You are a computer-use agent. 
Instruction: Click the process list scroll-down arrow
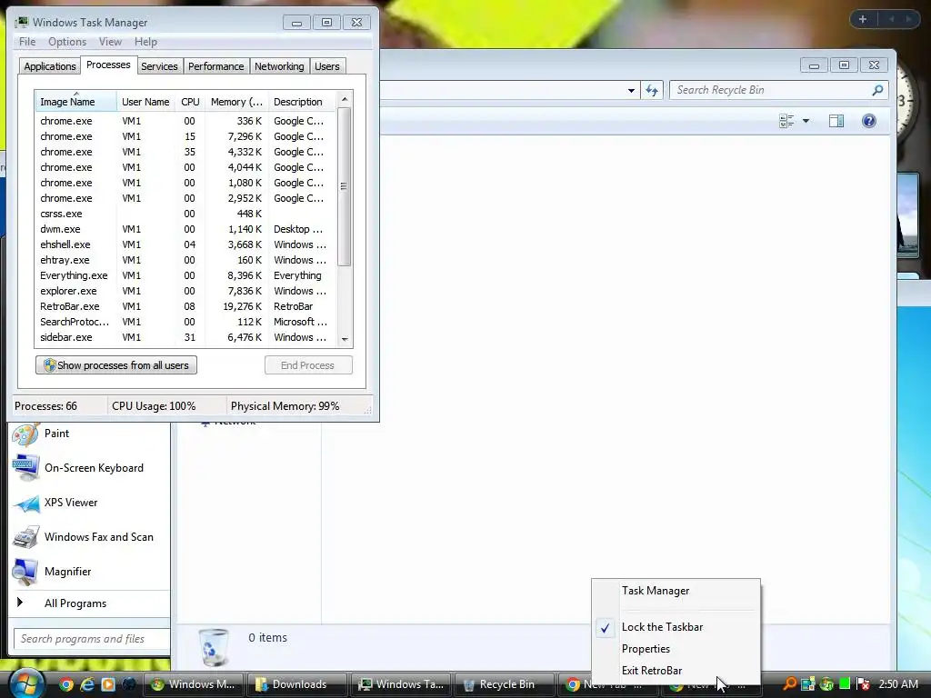(x=345, y=340)
